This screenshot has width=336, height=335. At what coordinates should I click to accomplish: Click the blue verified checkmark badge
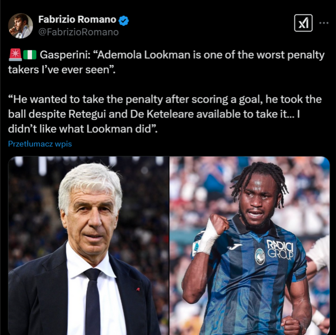[x=123, y=21]
